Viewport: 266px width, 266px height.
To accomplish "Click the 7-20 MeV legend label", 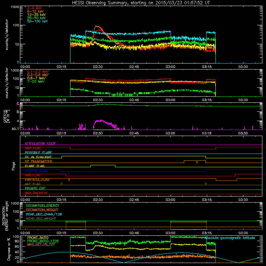I will (36, 81).
